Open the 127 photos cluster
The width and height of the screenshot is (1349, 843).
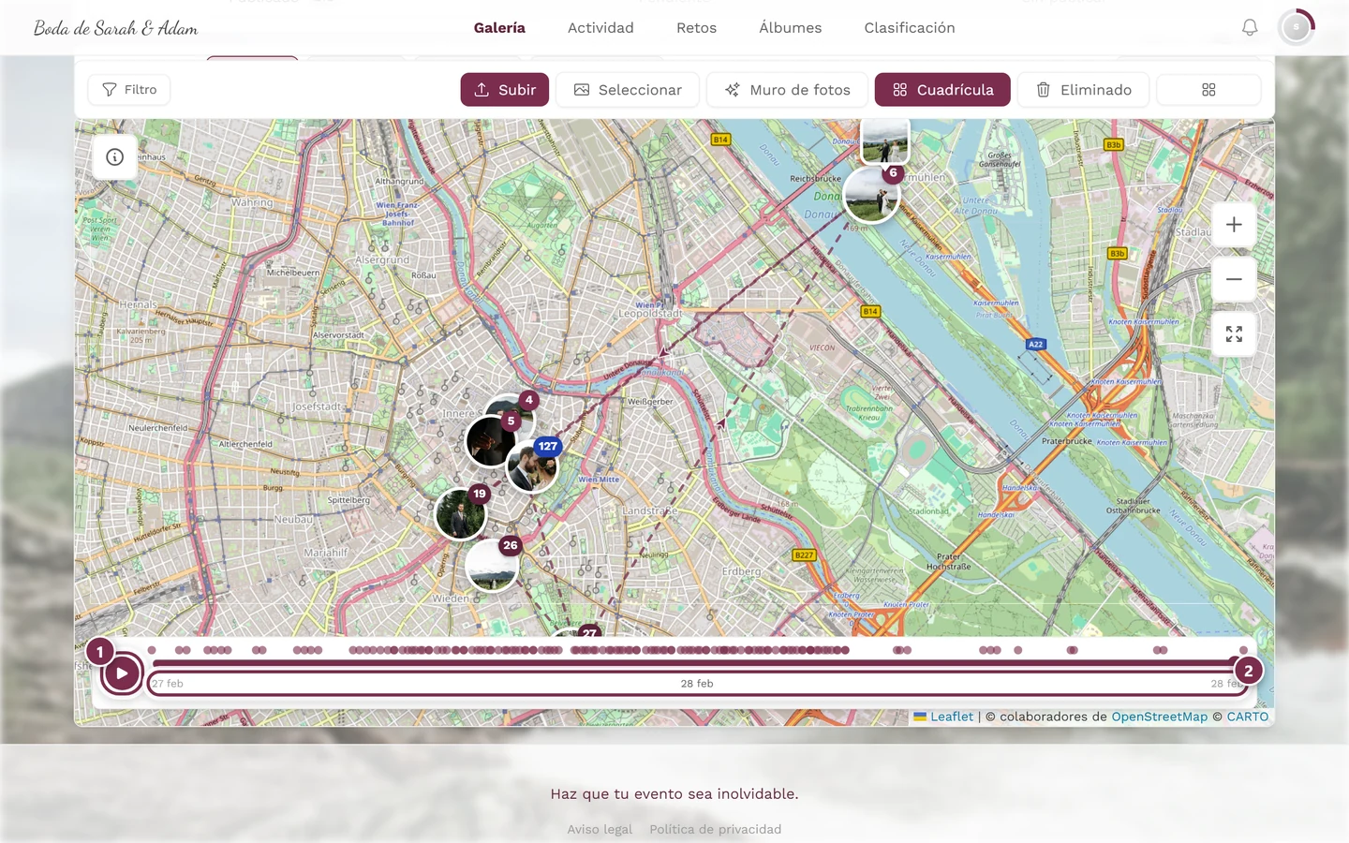(x=532, y=466)
